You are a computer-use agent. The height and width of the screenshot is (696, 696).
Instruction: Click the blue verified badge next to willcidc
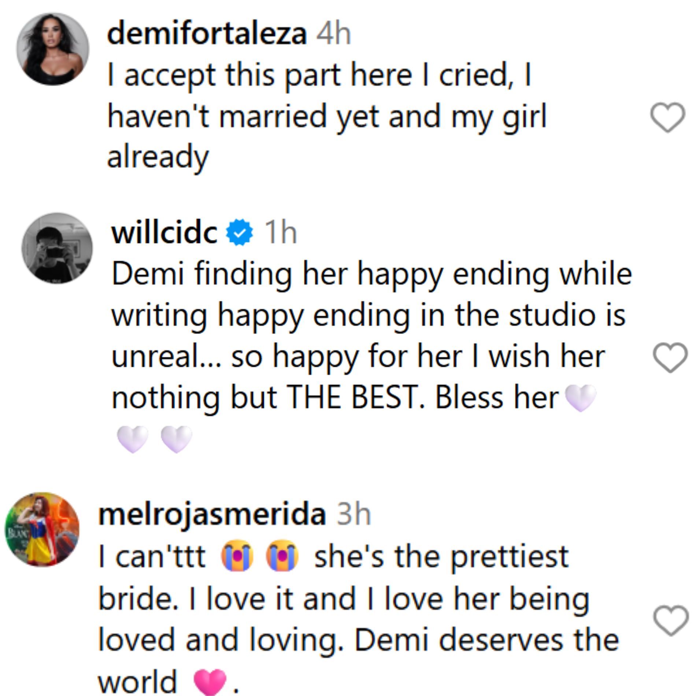pyautogui.click(x=240, y=232)
